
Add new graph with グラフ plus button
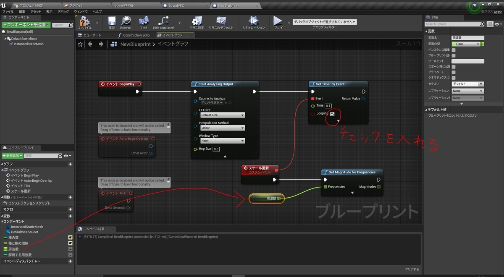[70, 164]
